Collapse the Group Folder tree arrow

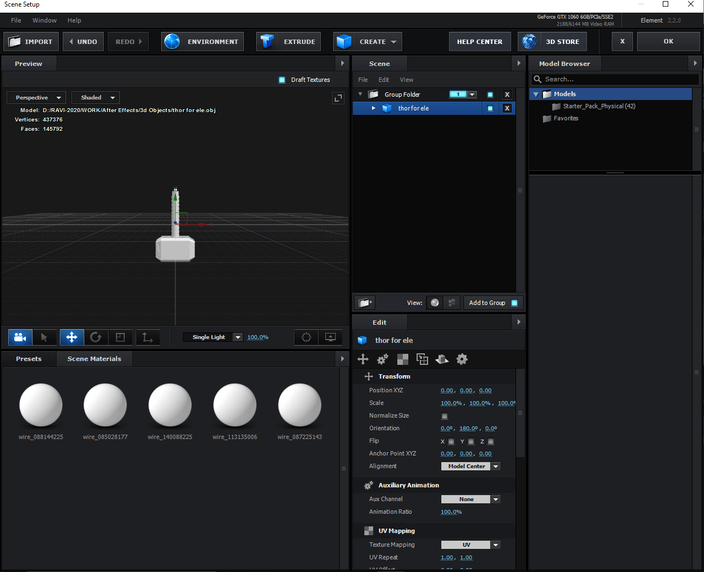361,95
